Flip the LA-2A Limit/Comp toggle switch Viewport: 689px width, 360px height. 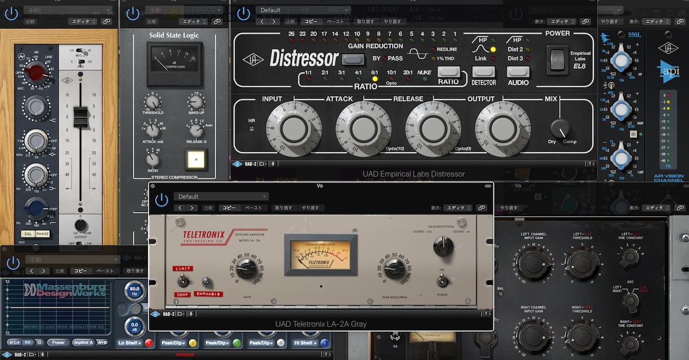[182, 280]
